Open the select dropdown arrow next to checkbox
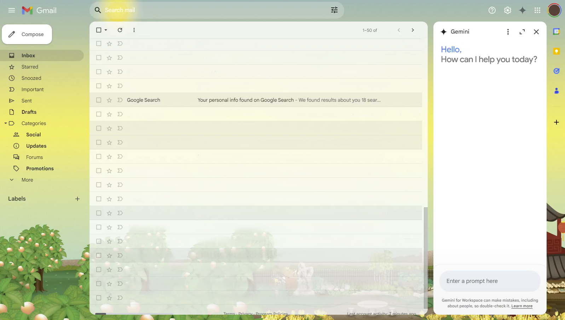565x320 pixels. [x=106, y=30]
